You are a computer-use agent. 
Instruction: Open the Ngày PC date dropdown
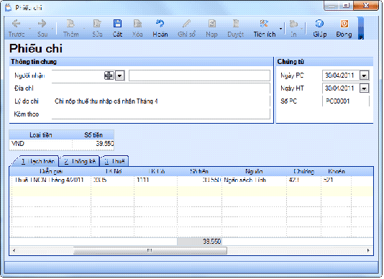364,76
